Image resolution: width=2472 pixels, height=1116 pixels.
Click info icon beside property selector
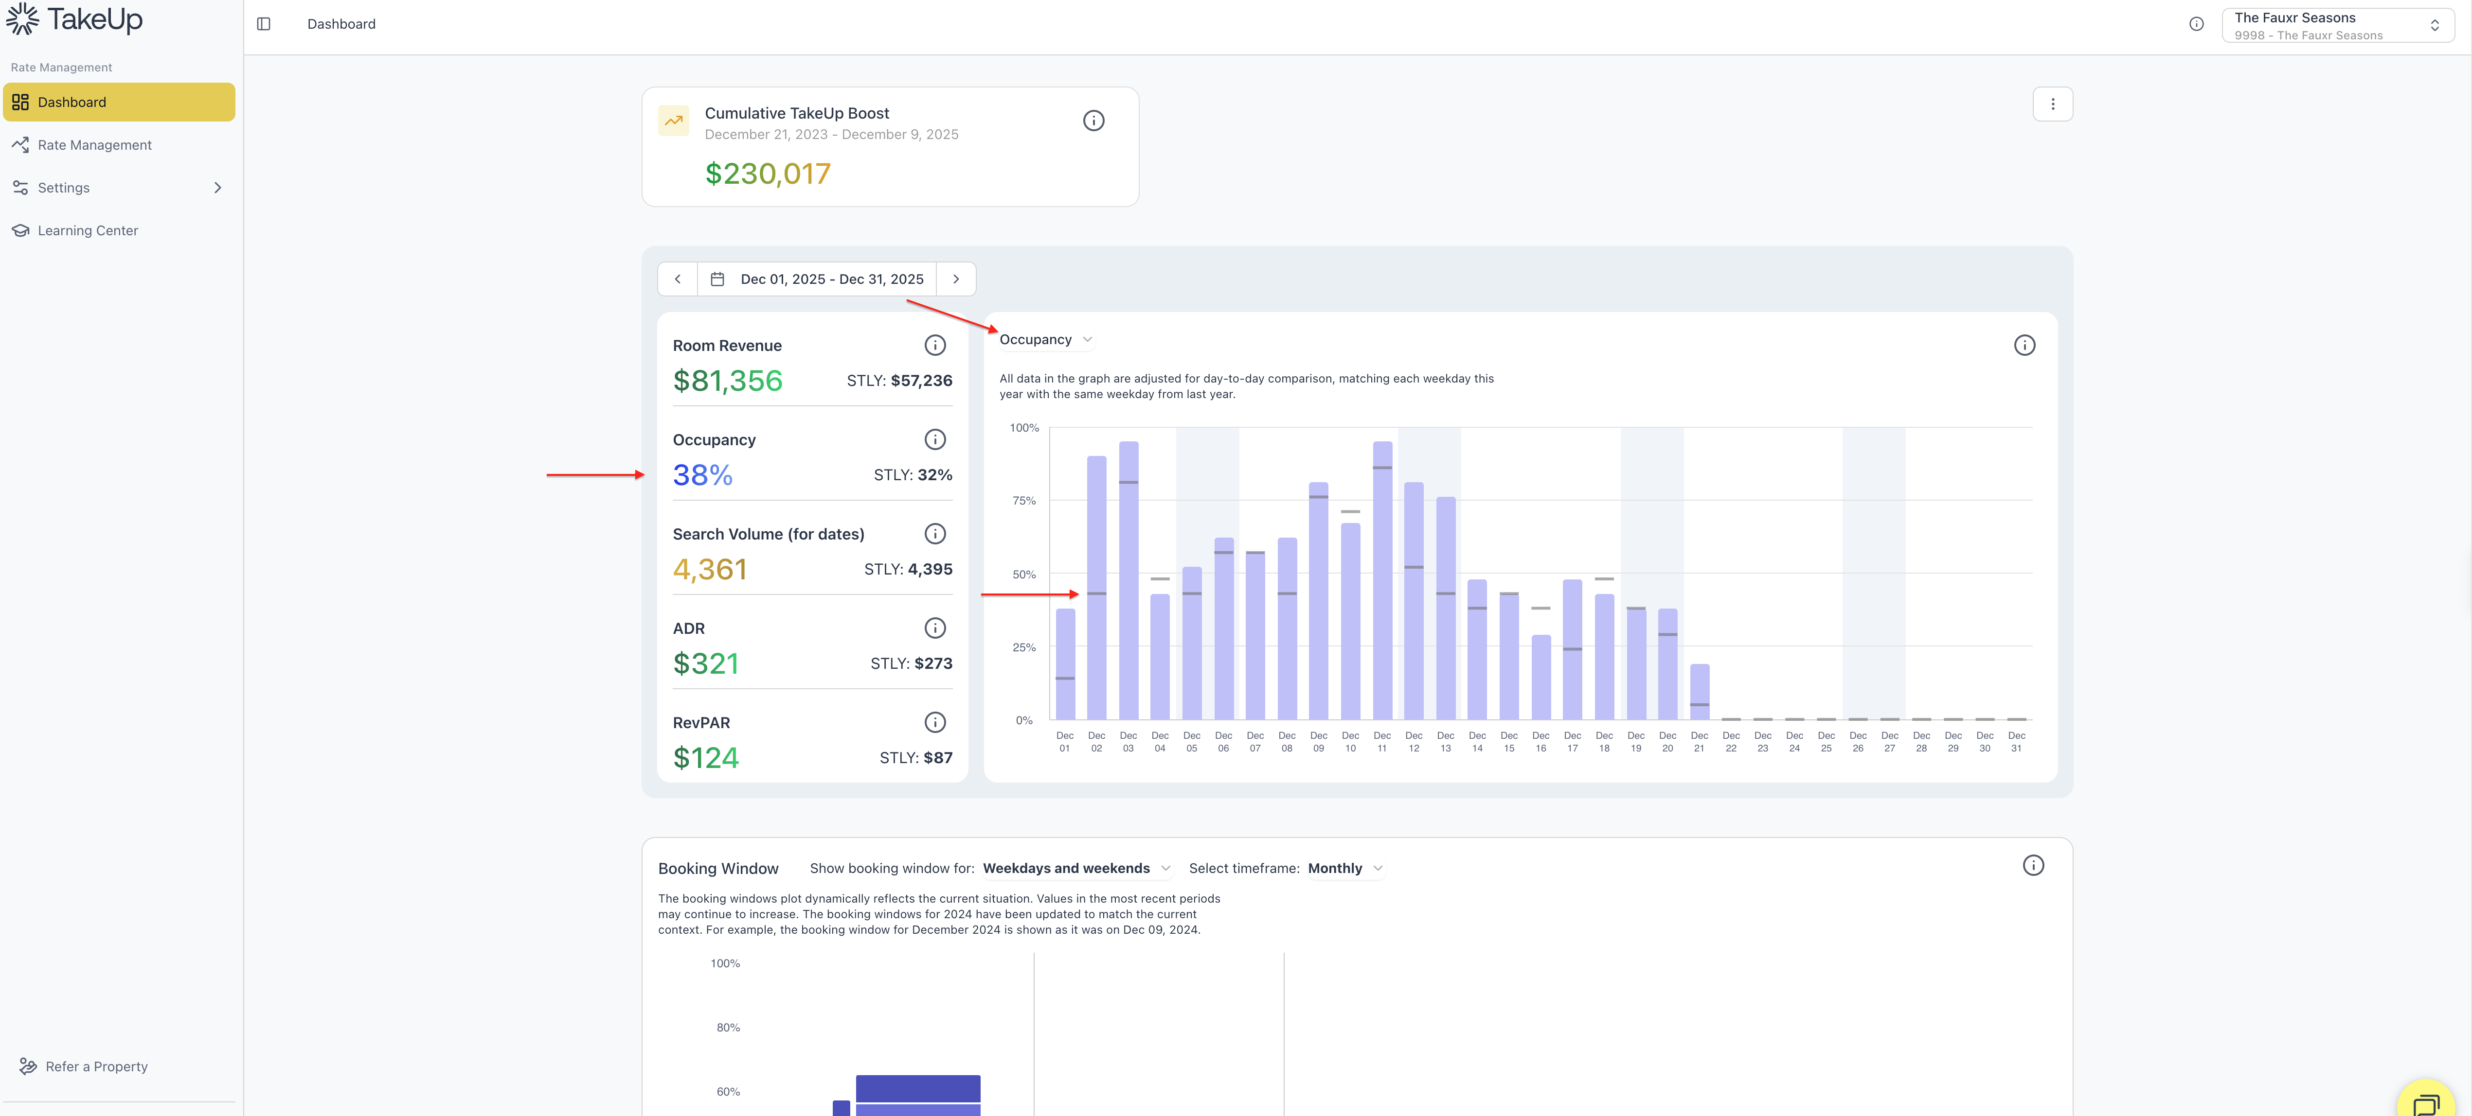[2196, 24]
